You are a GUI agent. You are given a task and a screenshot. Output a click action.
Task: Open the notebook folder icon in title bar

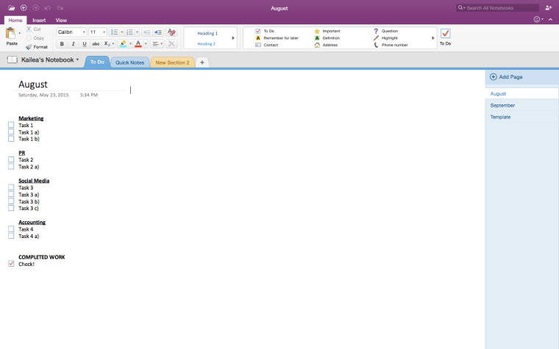coord(12,8)
